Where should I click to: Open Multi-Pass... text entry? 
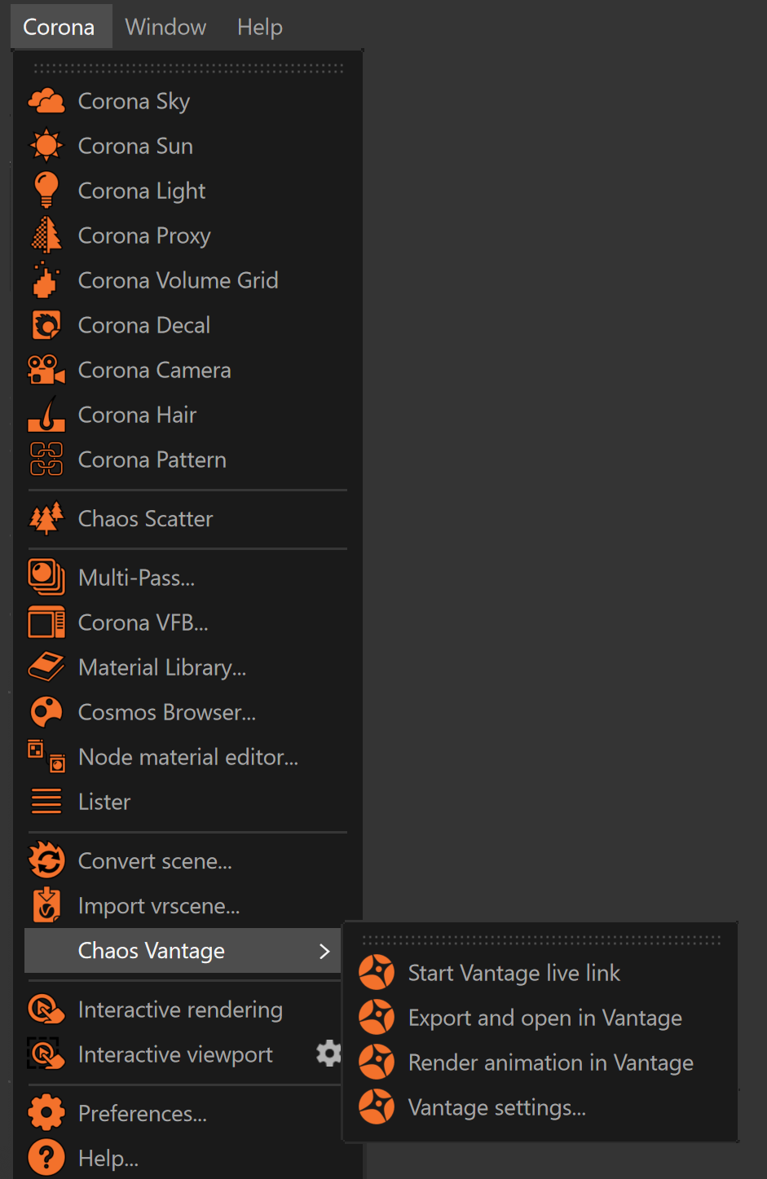pos(137,578)
